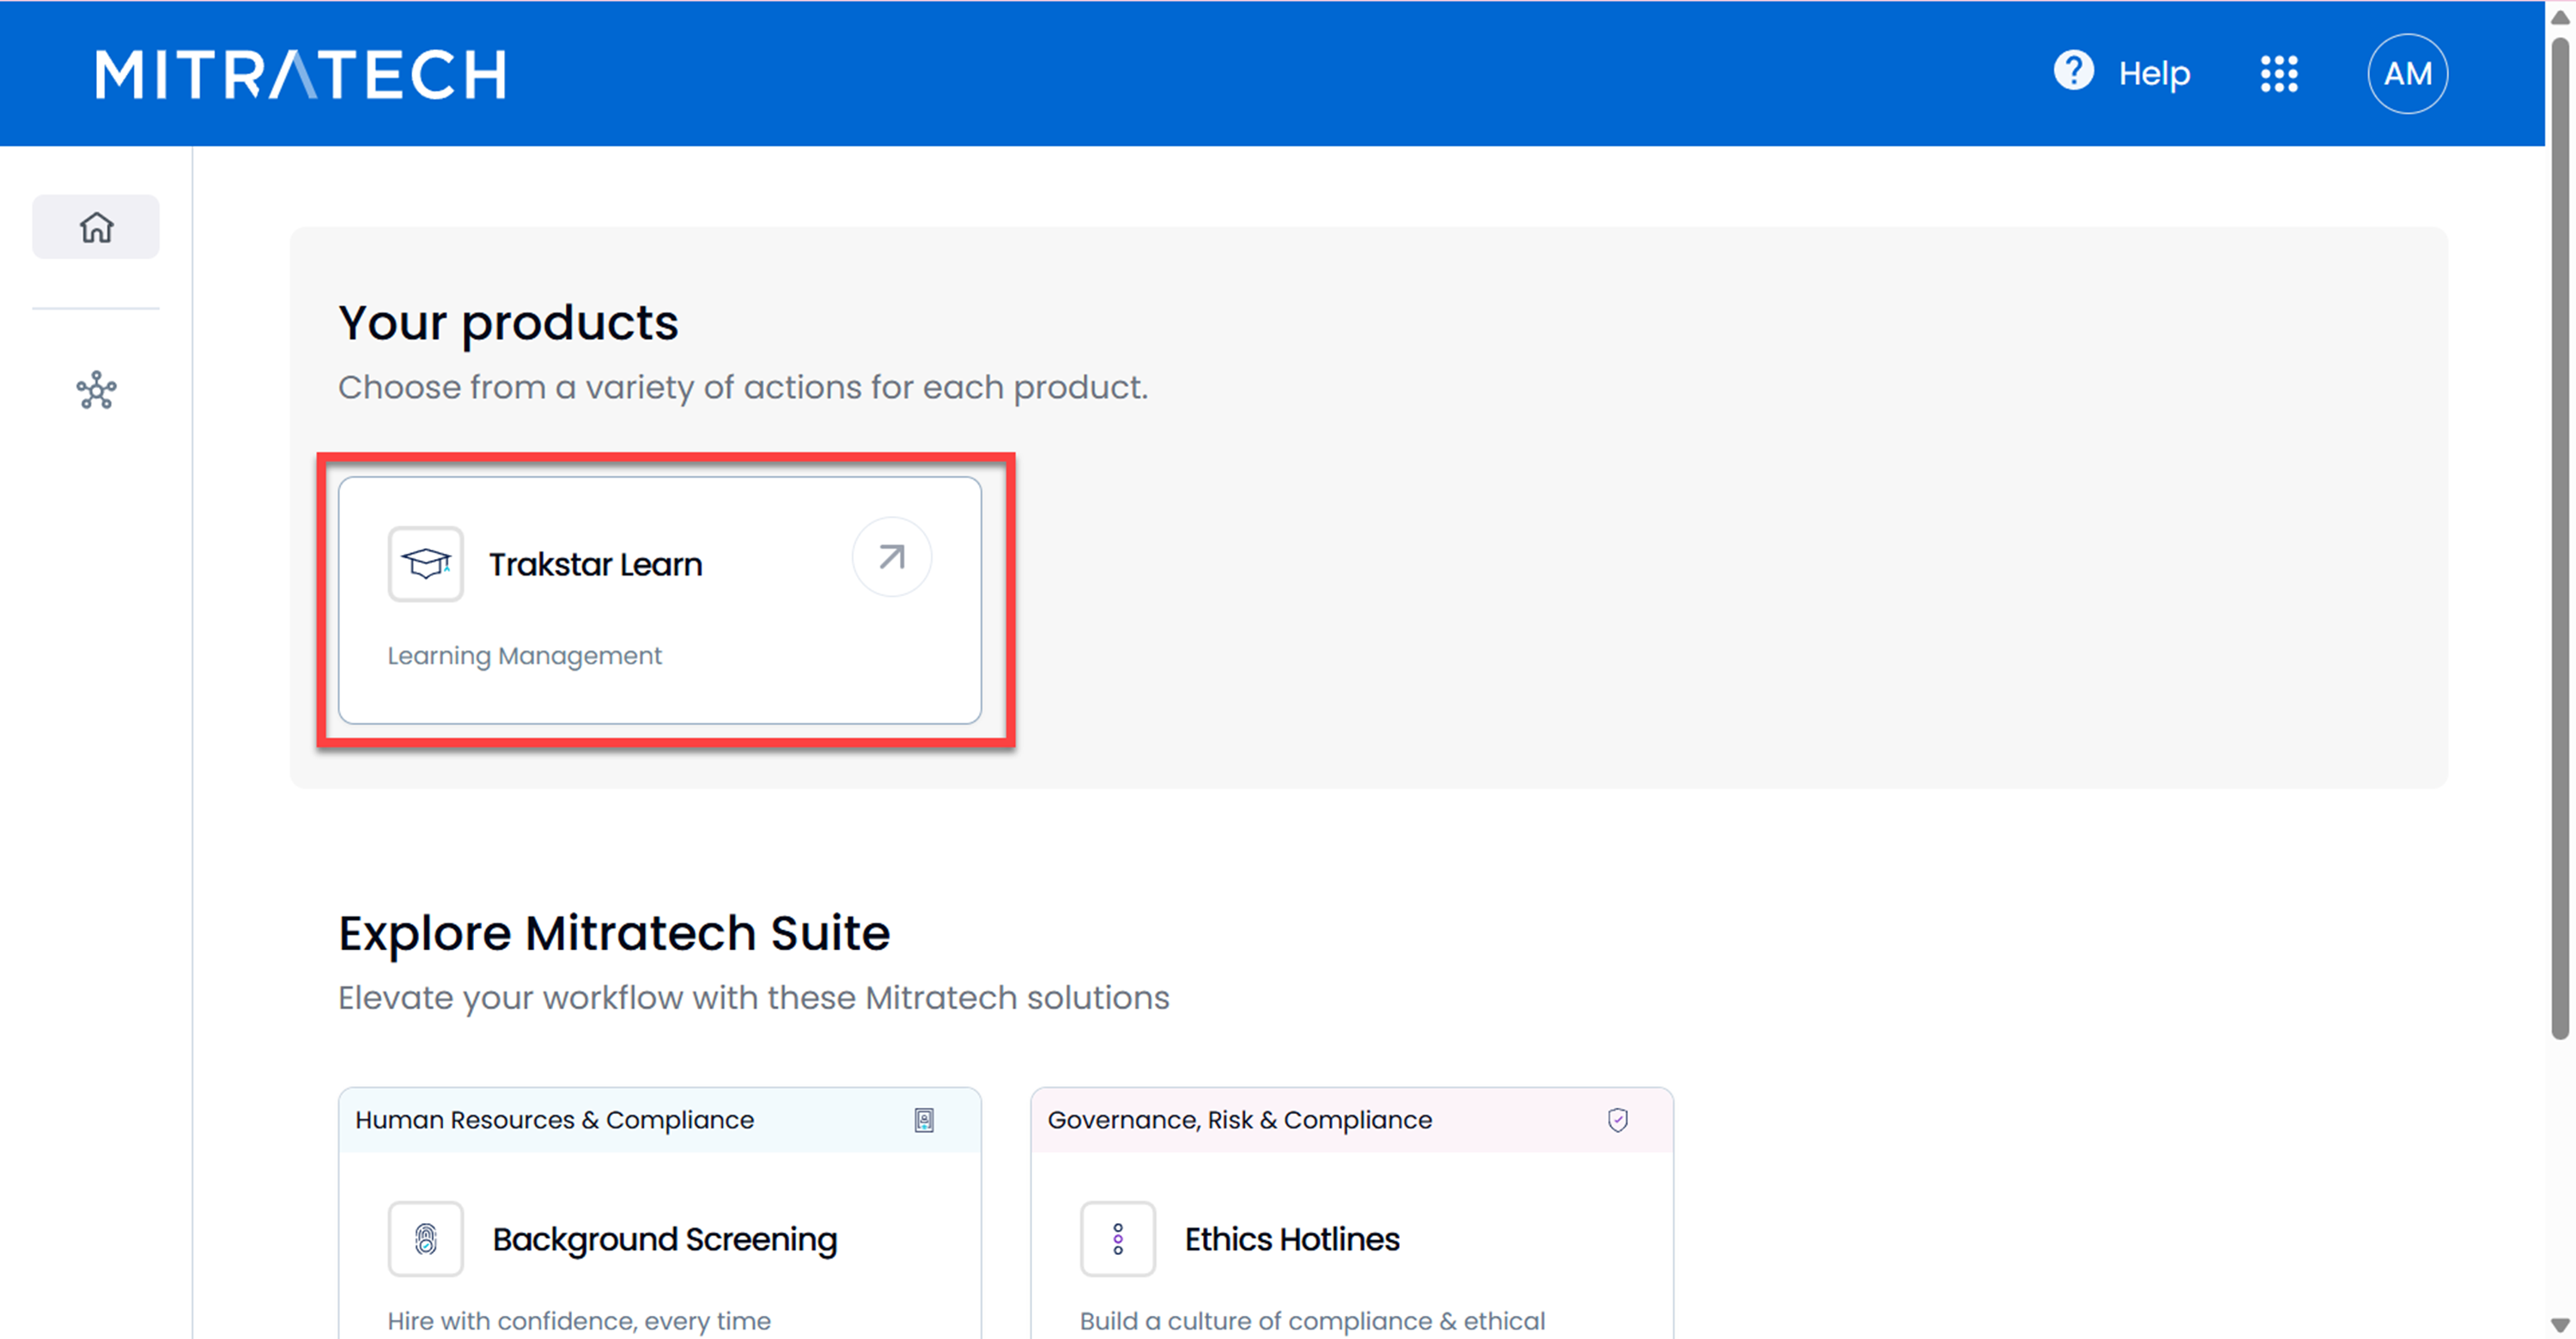
Task: Click the Governance shield check icon
Action: coord(1617,1120)
